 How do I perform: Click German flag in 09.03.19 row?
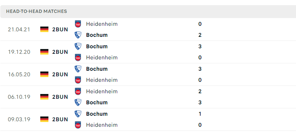(44, 119)
